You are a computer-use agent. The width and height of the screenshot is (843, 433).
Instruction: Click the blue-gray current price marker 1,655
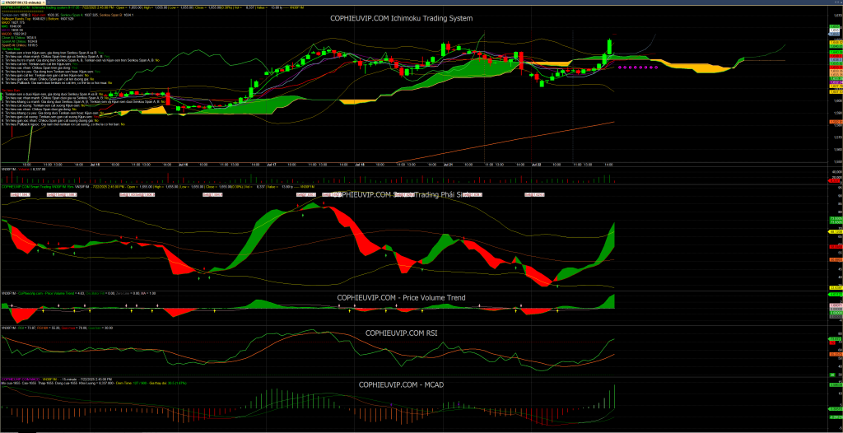click(x=835, y=35)
